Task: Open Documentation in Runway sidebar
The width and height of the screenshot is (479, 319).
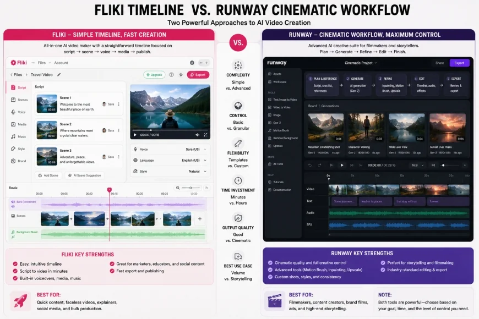Action: point(280,190)
